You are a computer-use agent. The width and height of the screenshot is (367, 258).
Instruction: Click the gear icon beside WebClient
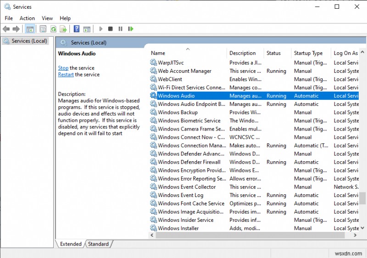coord(153,79)
